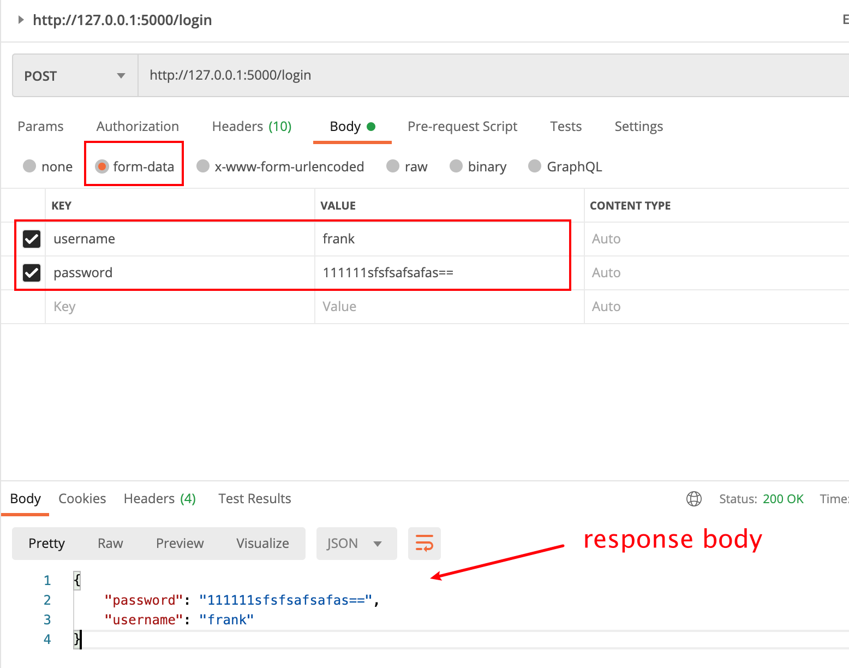
Task: Click the Auto content type in empty row
Action: click(x=606, y=307)
